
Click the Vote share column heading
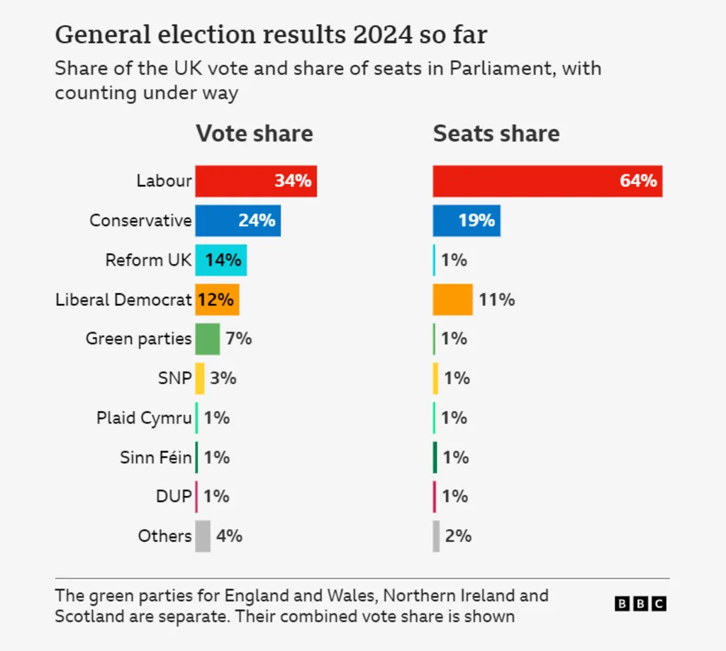point(254,133)
